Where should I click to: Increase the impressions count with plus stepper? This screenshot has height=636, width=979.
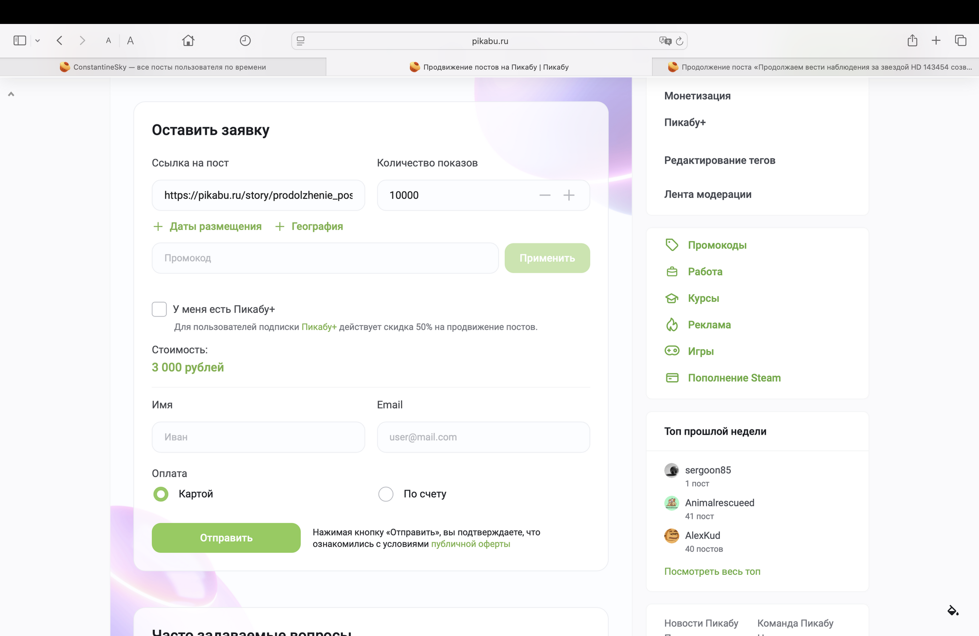[569, 195]
